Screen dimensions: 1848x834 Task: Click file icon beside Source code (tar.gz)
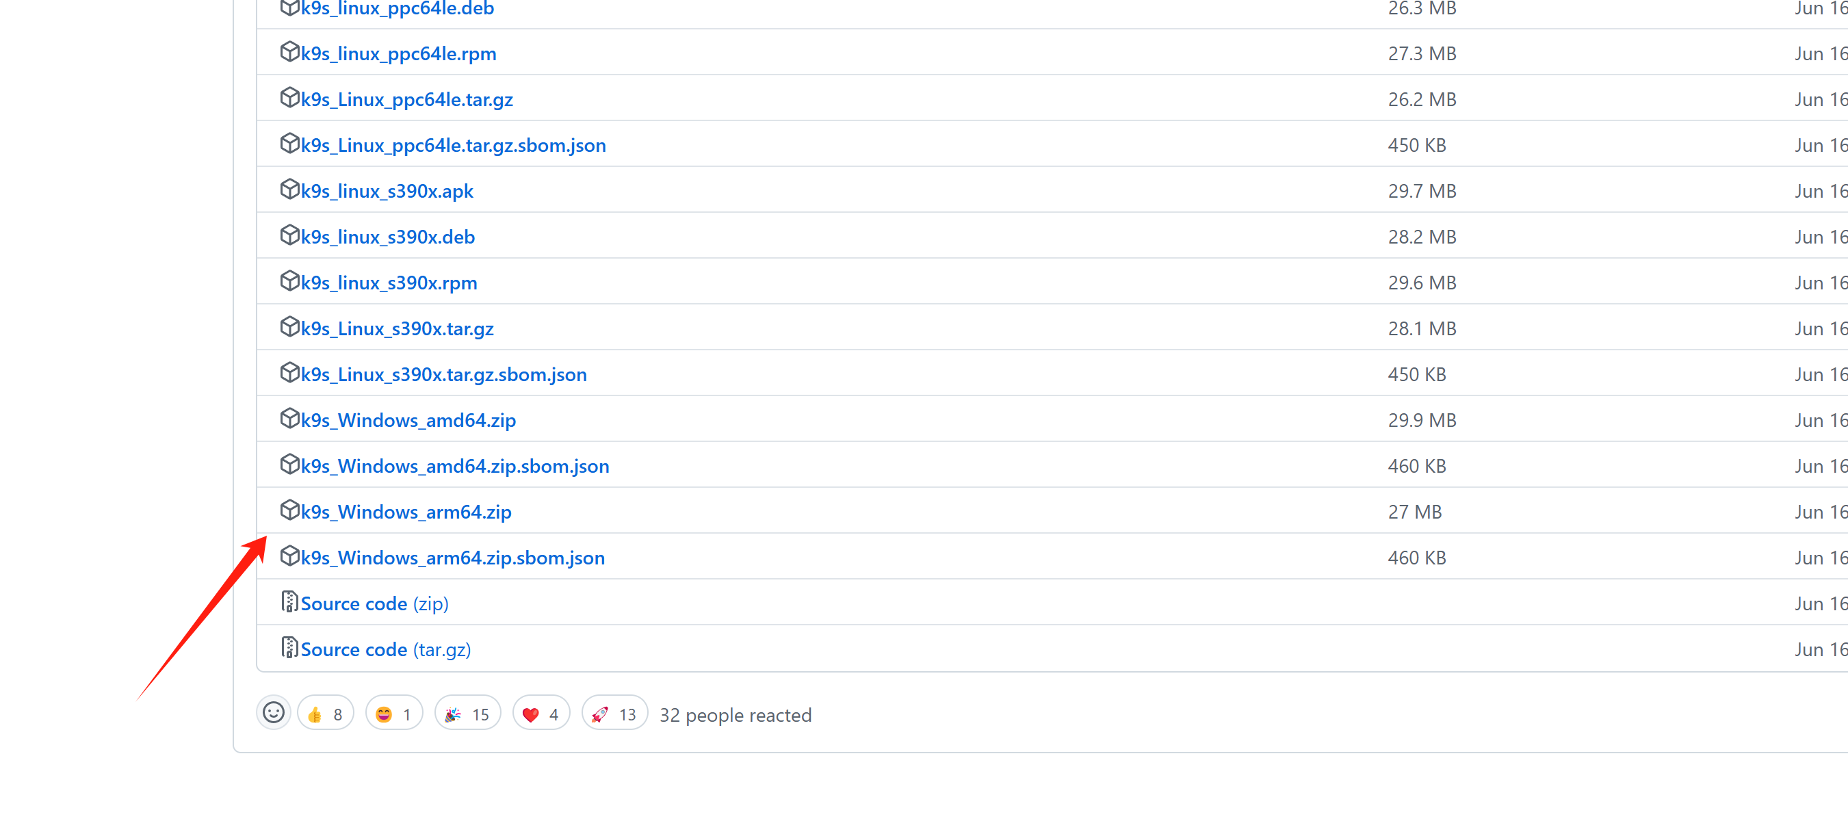click(289, 649)
